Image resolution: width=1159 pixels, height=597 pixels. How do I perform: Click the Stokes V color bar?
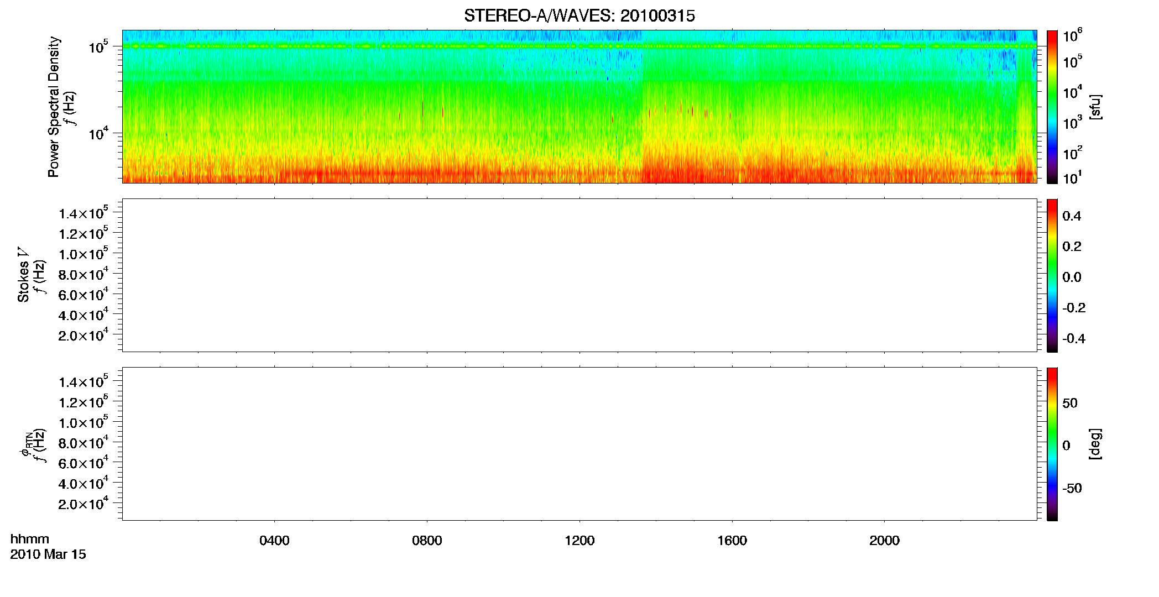pos(1052,275)
